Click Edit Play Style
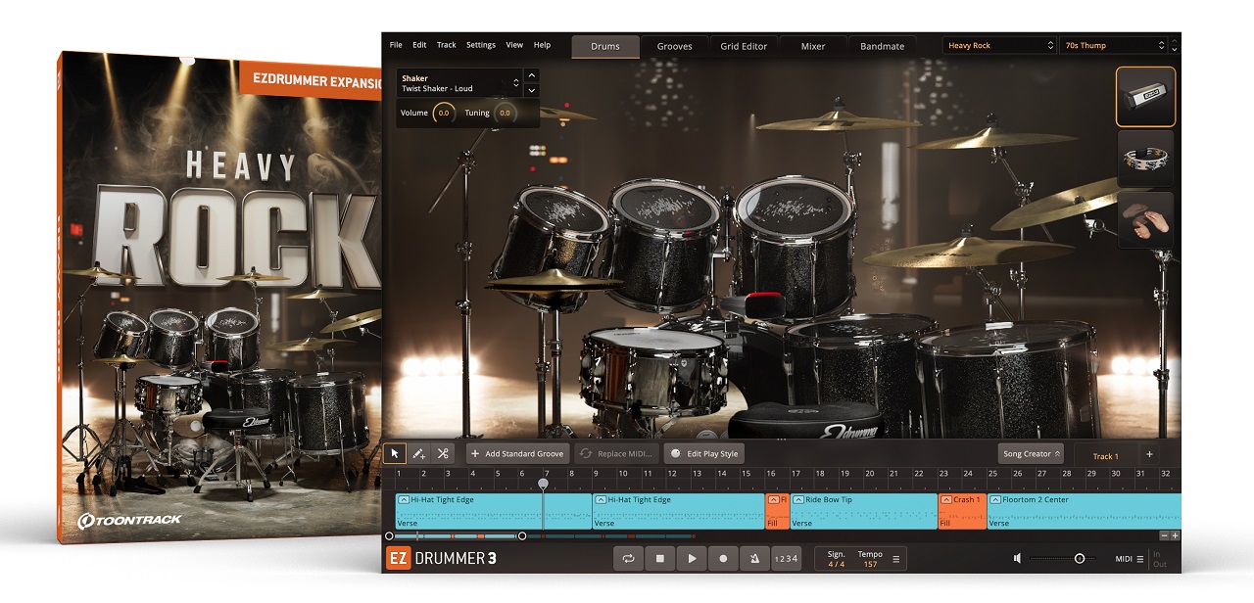 coord(704,453)
